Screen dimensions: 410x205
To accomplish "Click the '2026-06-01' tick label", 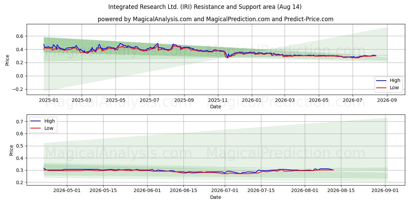I will coord(147,191).
